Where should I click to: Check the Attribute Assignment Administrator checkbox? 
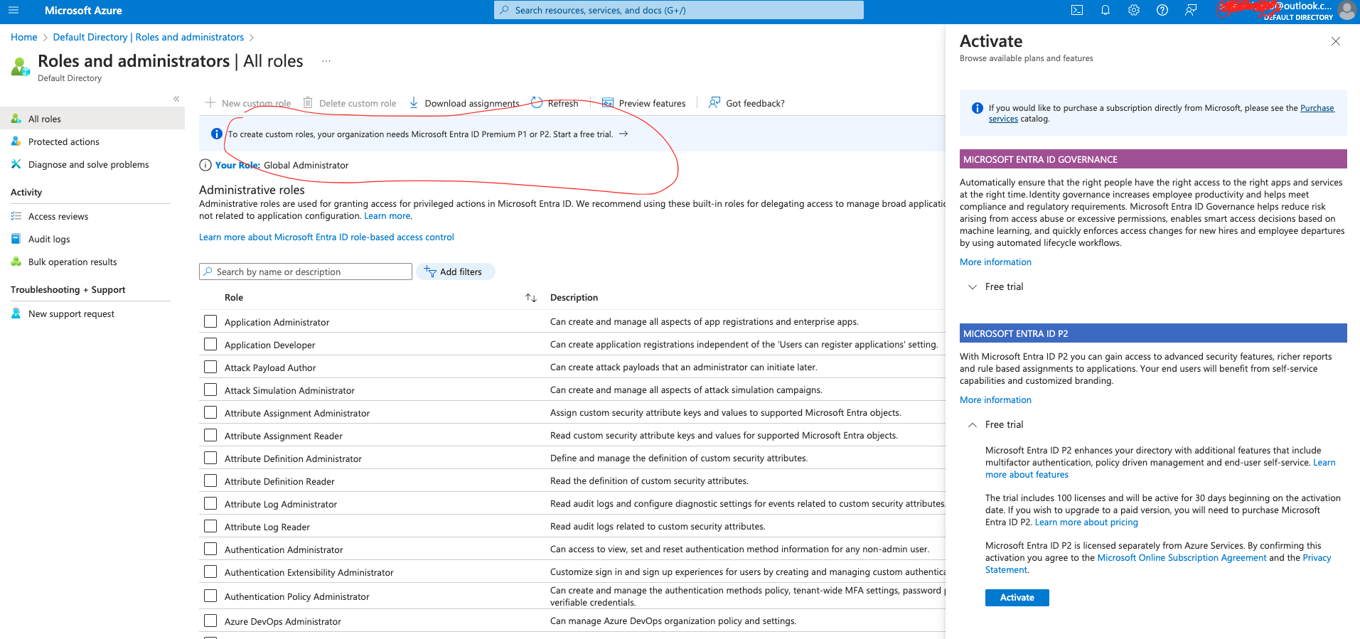[210, 412]
